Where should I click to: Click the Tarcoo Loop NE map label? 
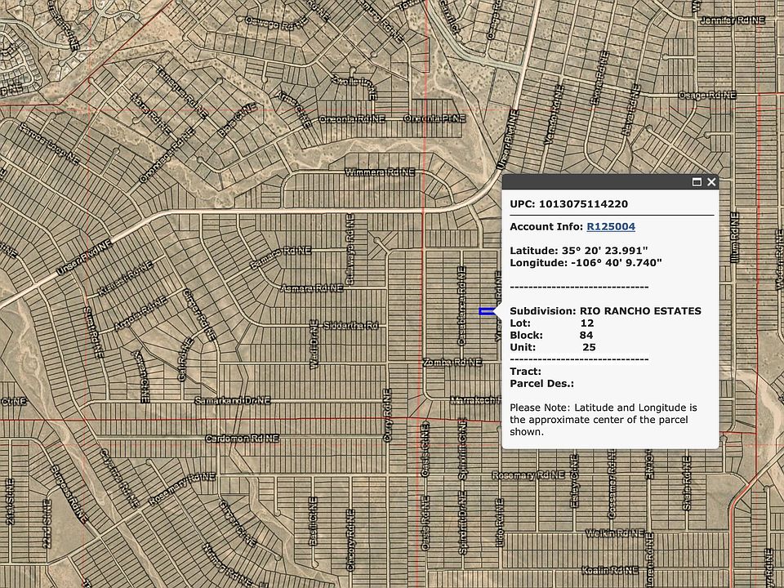coord(49,144)
